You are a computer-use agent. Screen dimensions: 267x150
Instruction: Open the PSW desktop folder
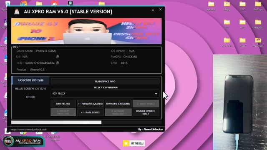pyautogui.click(x=242, y=42)
